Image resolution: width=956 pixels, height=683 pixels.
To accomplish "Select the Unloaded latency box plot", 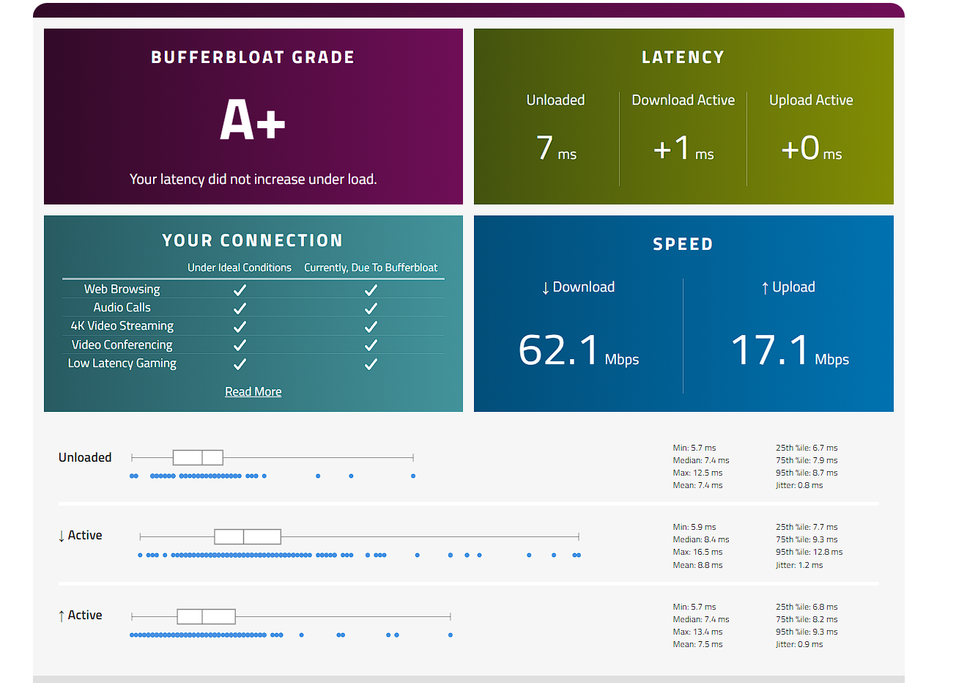I will (x=272, y=458).
